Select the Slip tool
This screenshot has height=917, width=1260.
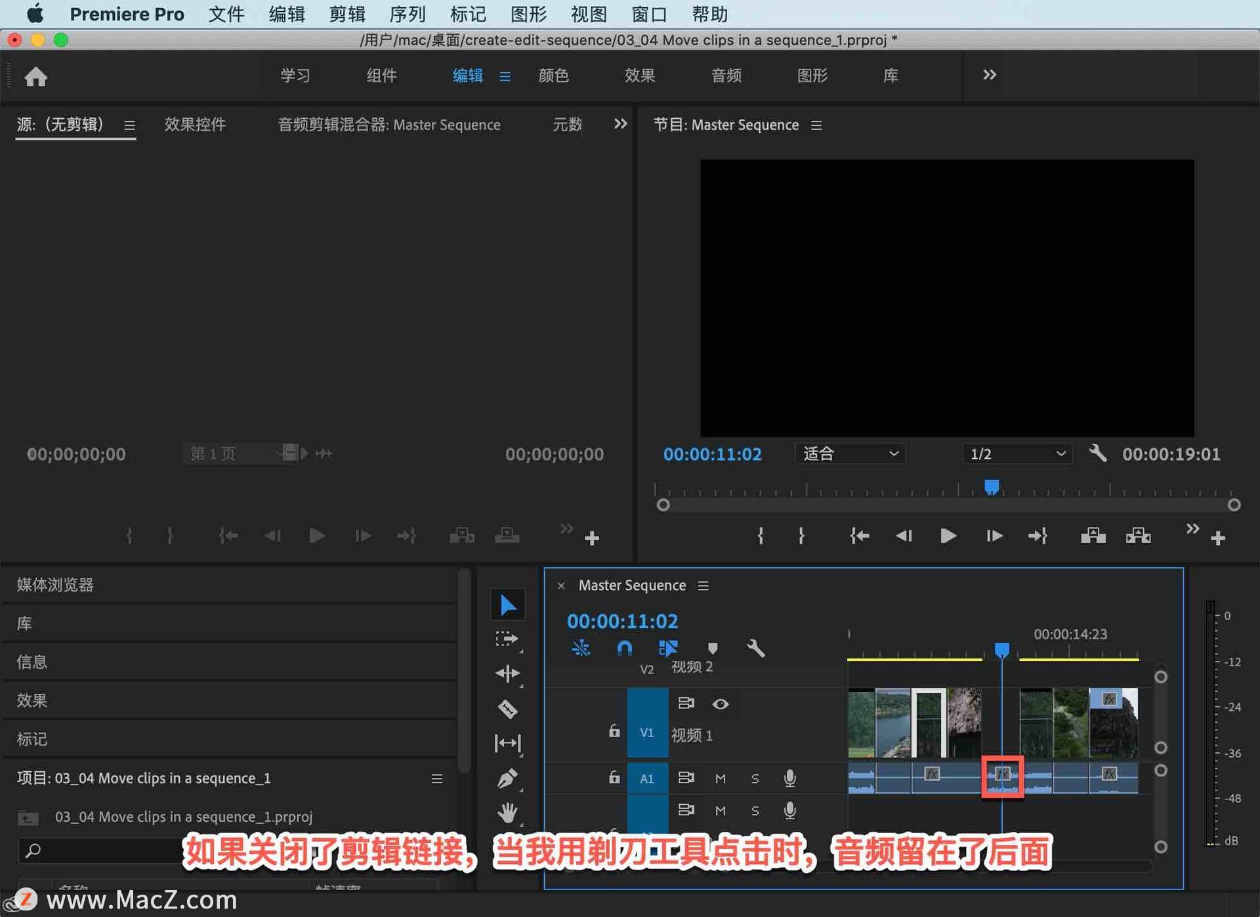coord(507,743)
